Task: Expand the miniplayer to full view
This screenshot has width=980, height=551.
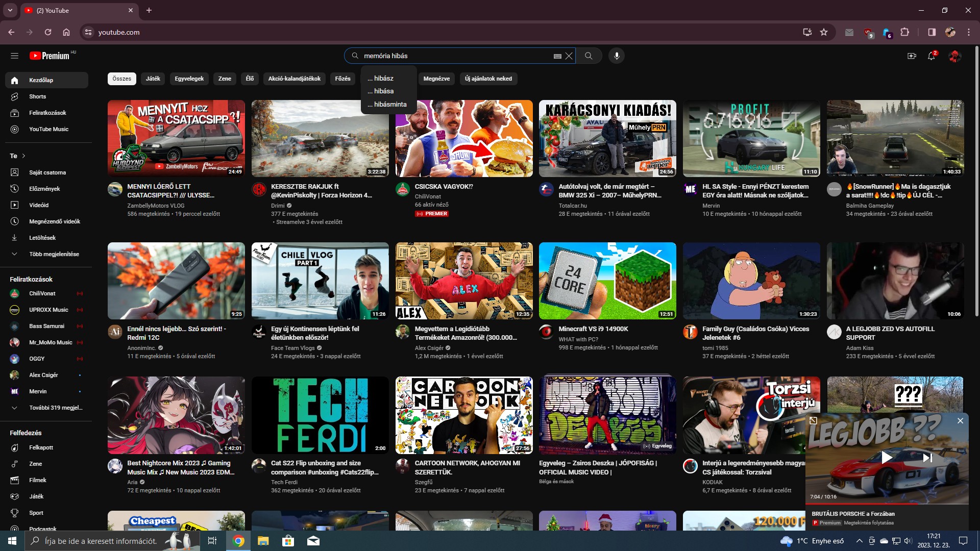Action: pyautogui.click(x=814, y=420)
